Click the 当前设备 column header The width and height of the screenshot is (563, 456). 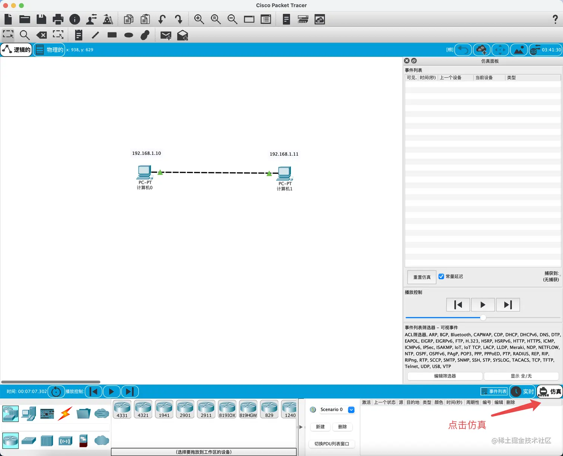pos(489,78)
